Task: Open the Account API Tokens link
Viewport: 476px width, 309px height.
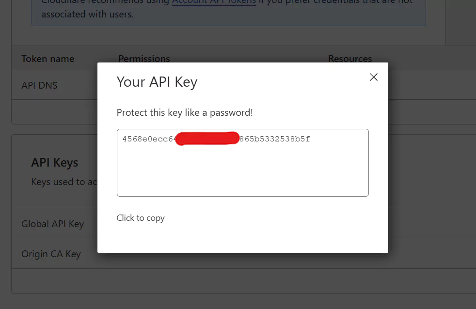Action: [x=214, y=2]
